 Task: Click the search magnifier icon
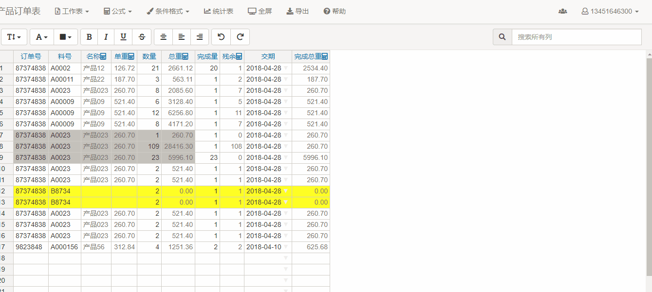[503, 37]
